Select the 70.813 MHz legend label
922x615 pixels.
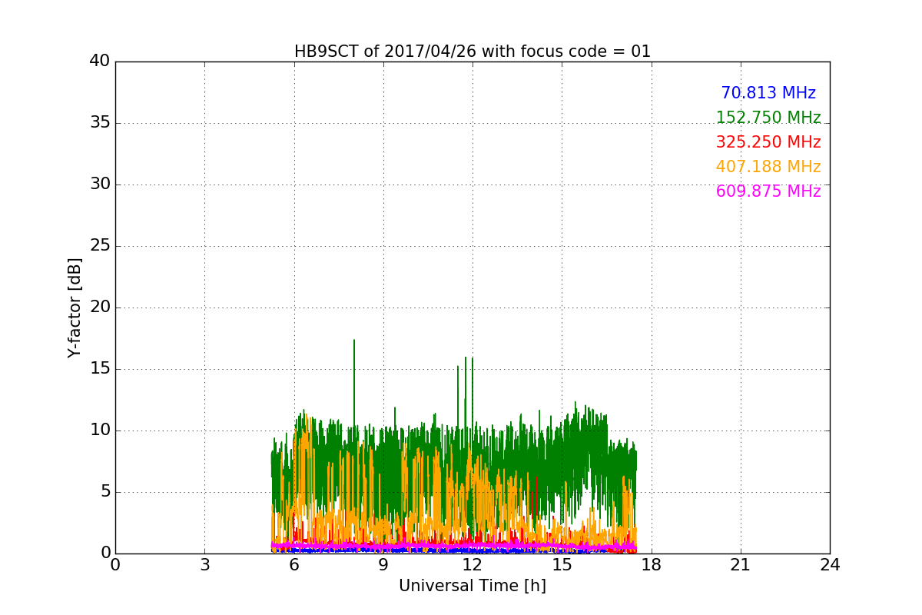click(x=768, y=93)
